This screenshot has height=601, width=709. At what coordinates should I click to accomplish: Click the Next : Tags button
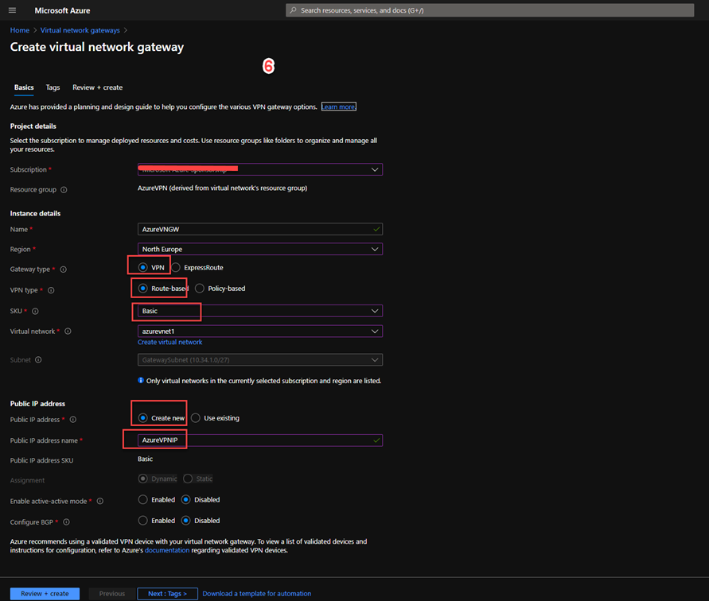[167, 593]
